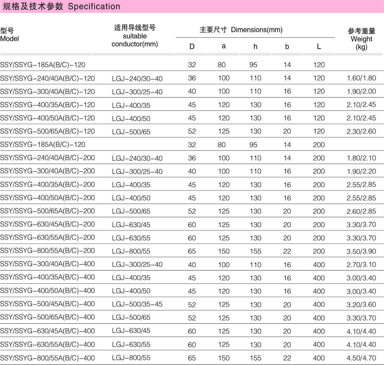Select model cell SSY/SSYG-630/55A(B/C)-400
384x365 pixels.
point(48,345)
